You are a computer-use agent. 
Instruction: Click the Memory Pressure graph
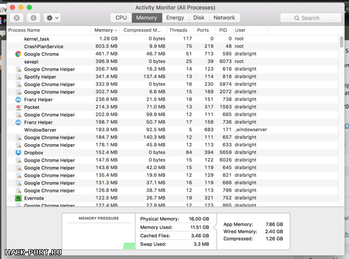[99, 236]
